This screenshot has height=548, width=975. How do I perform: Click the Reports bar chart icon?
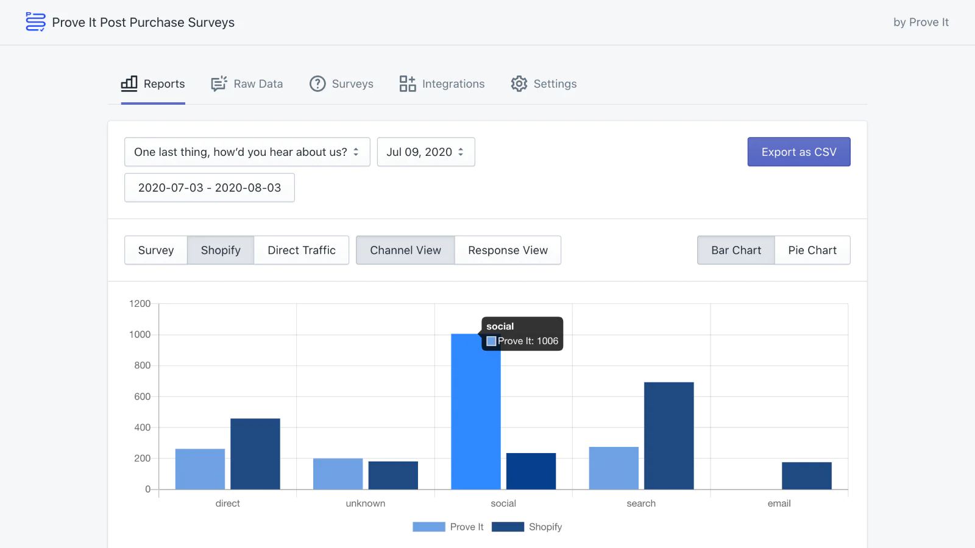[129, 83]
